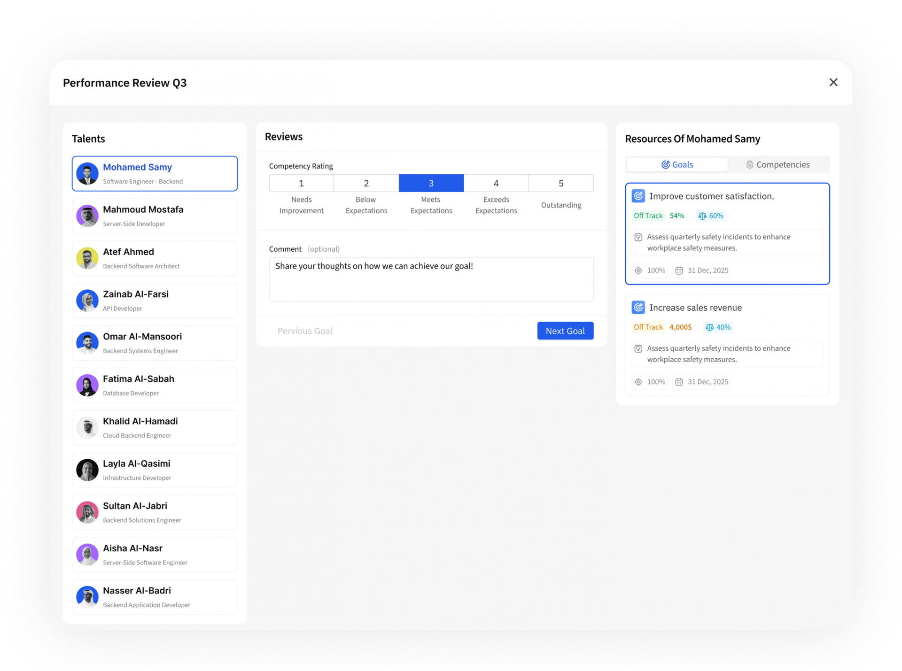Click the Next Goal button

click(x=565, y=331)
